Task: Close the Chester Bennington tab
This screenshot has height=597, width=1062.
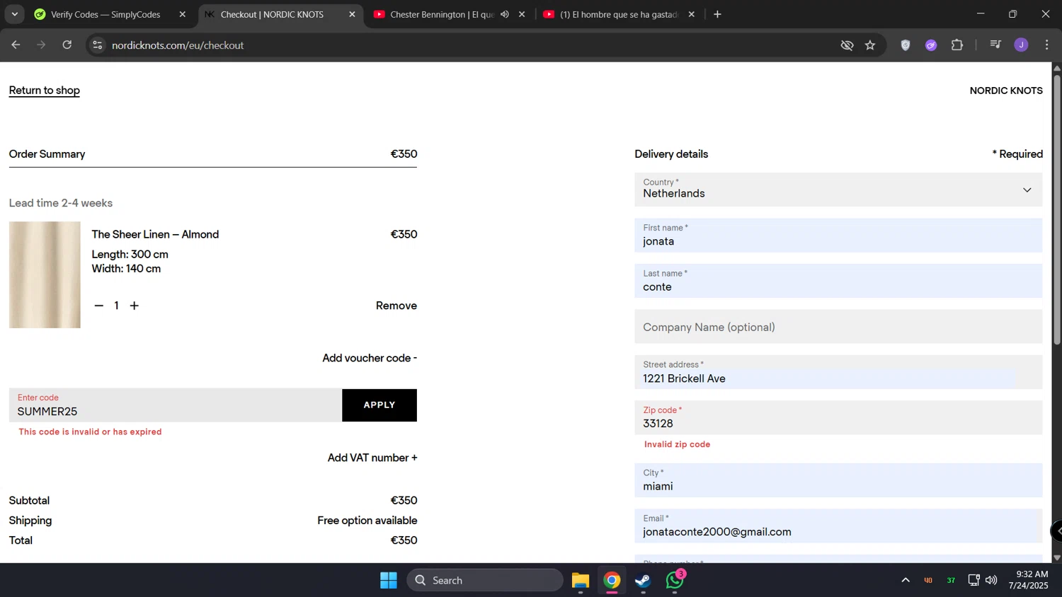Action: click(522, 14)
